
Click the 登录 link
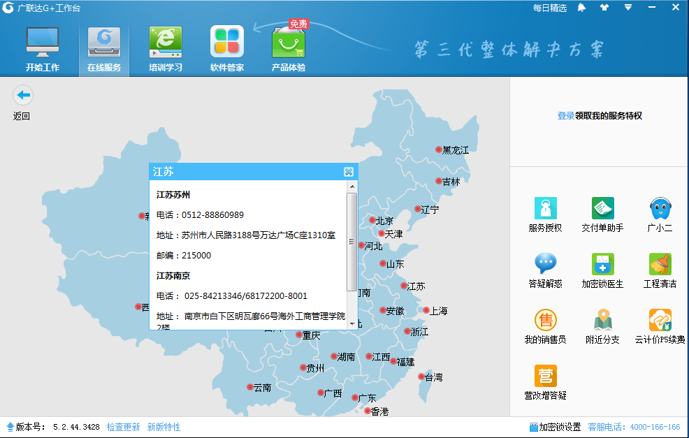(565, 115)
